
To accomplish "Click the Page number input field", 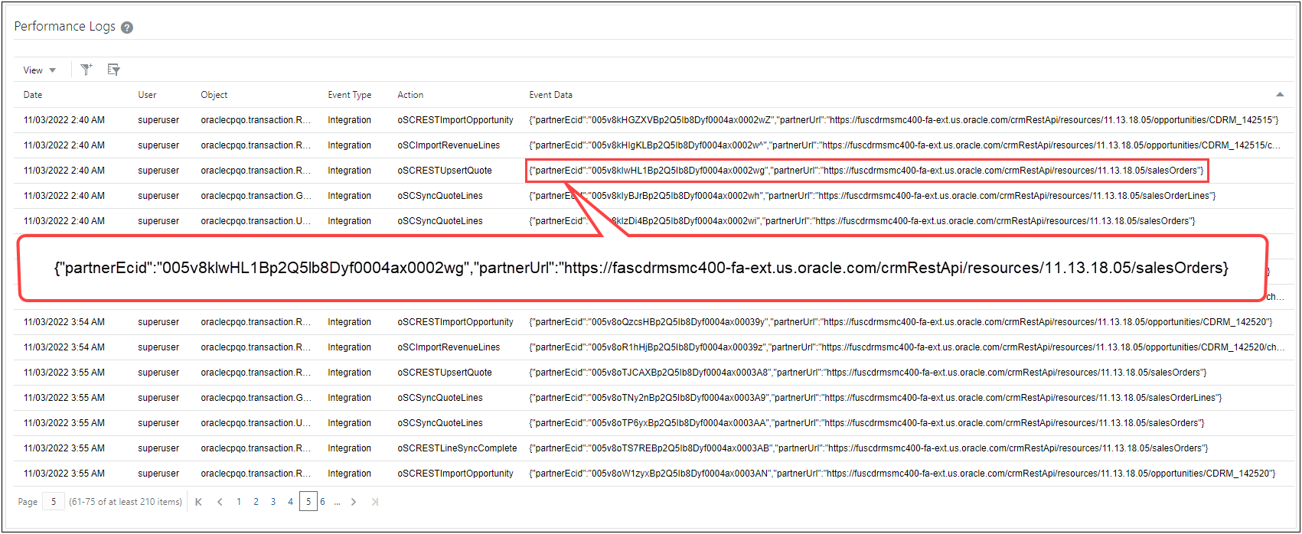I will [54, 502].
